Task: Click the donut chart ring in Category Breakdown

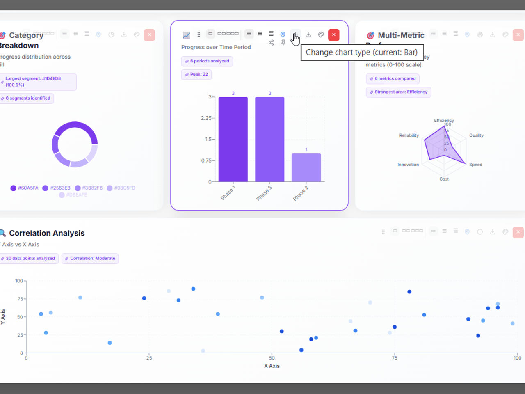Action: [x=75, y=125]
